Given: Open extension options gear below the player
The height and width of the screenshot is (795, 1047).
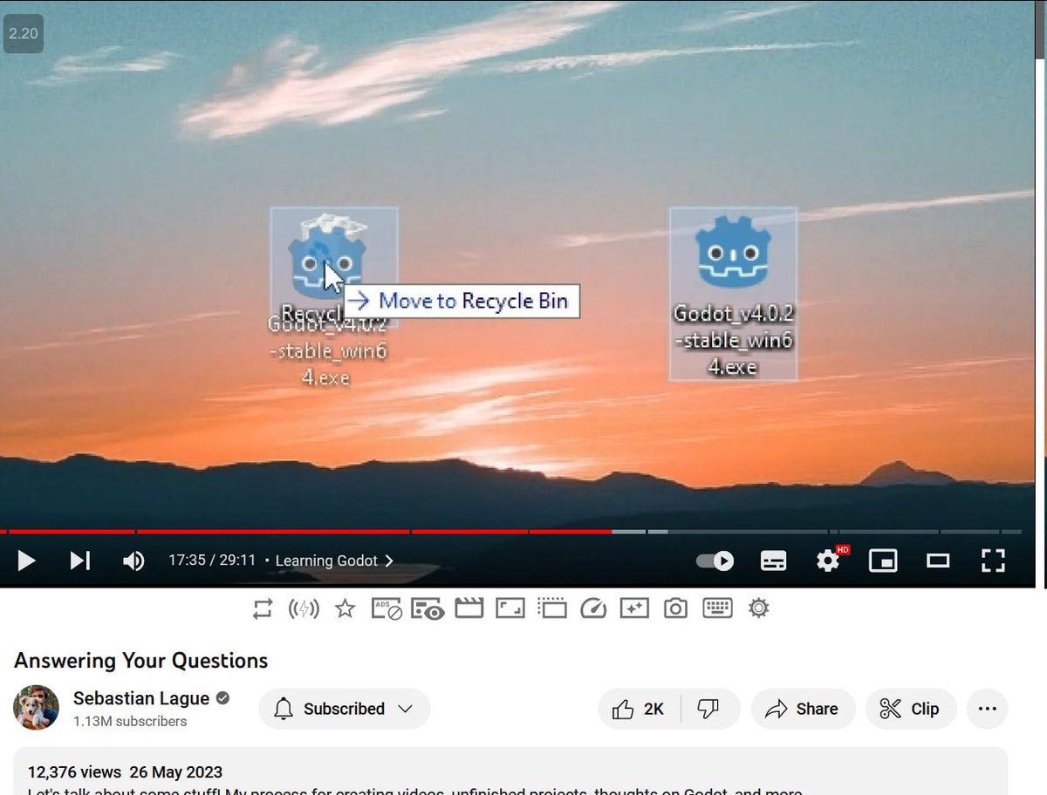Looking at the screenshot, I should pyautogui.click(x=758, y=608).
